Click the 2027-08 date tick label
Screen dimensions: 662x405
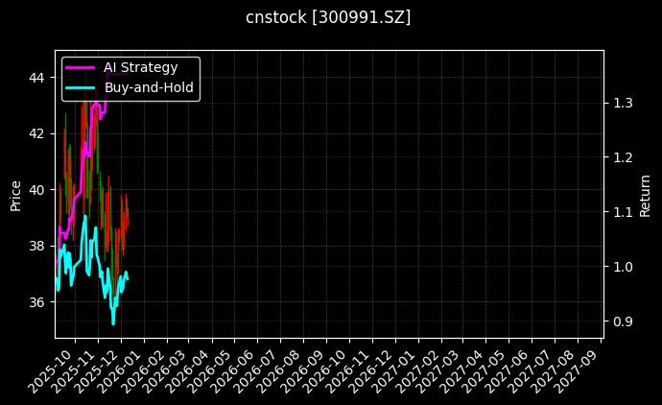[x=552, y=370]
